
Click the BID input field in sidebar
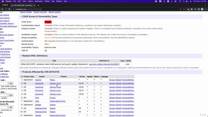pos(4,95)
